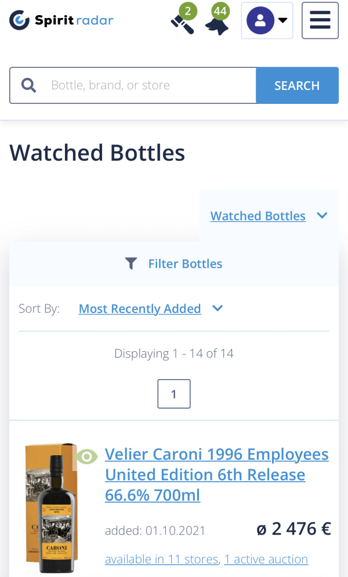348x577 pixels.
Task: Click the Spirit Radar logo
Action: coord(61,21)
